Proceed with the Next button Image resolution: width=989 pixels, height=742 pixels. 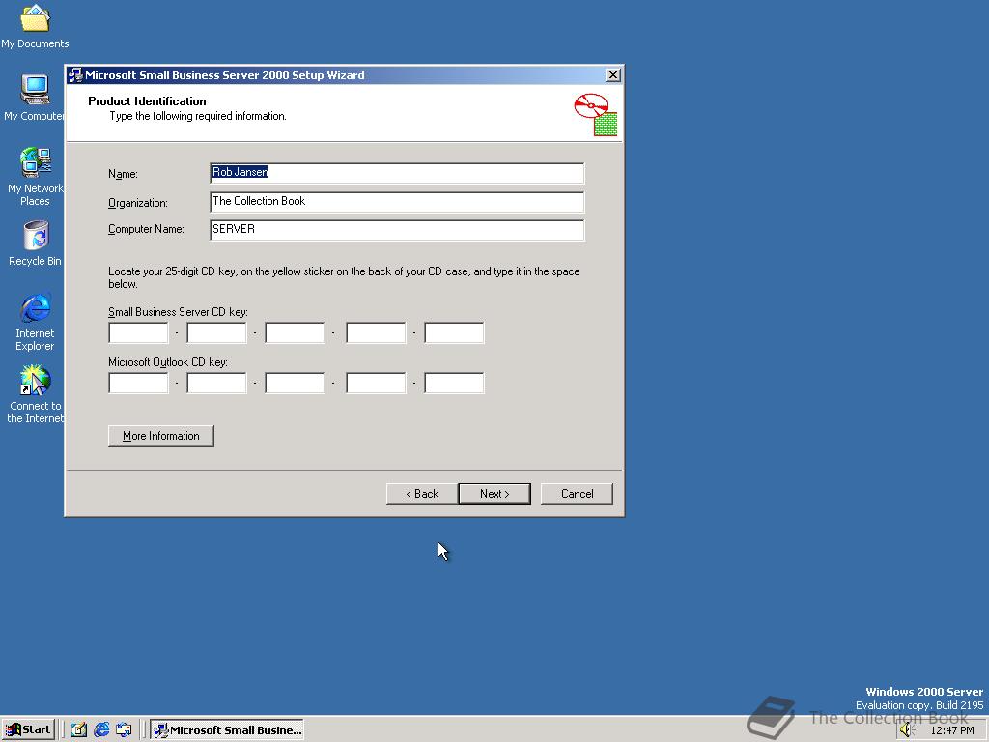tap(494, 494)
